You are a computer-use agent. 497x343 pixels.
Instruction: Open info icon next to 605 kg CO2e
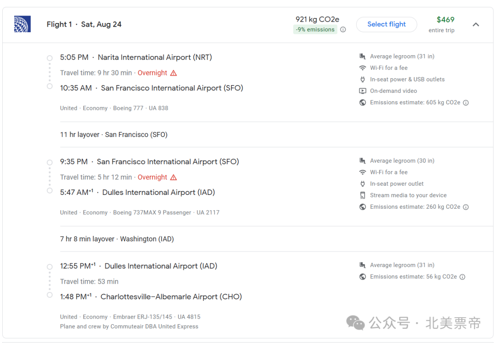point(466,103)
